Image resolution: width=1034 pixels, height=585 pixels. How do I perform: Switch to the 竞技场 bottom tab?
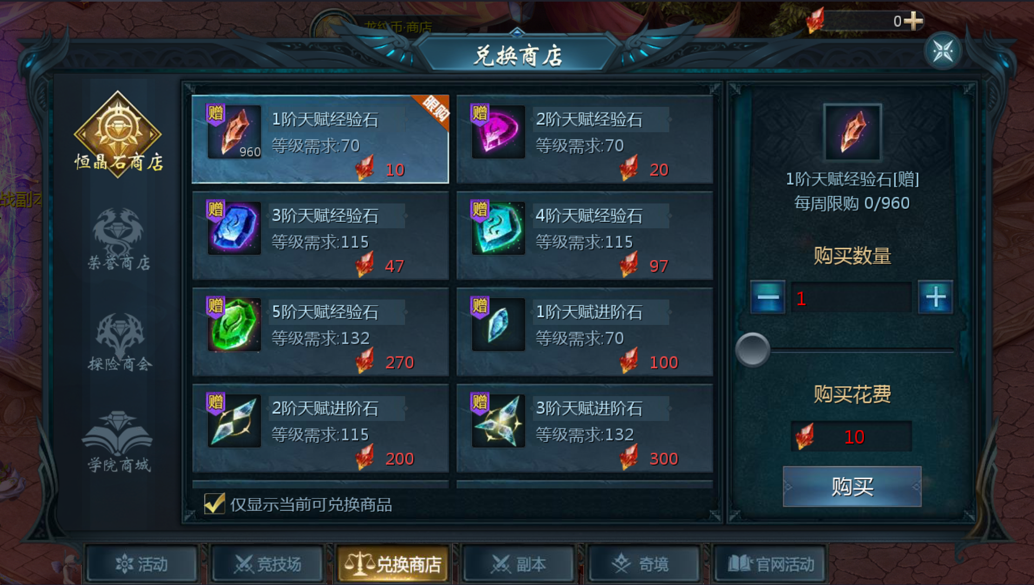268,564
